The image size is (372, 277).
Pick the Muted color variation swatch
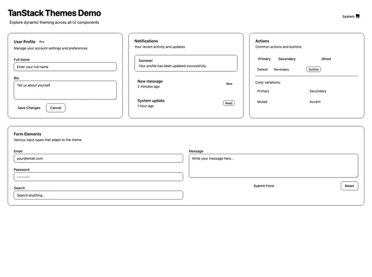tap(281, 102)
